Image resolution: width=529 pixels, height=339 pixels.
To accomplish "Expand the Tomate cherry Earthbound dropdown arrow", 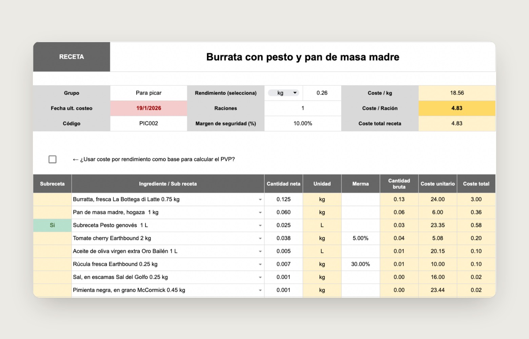I will click(x=260, y=238).
